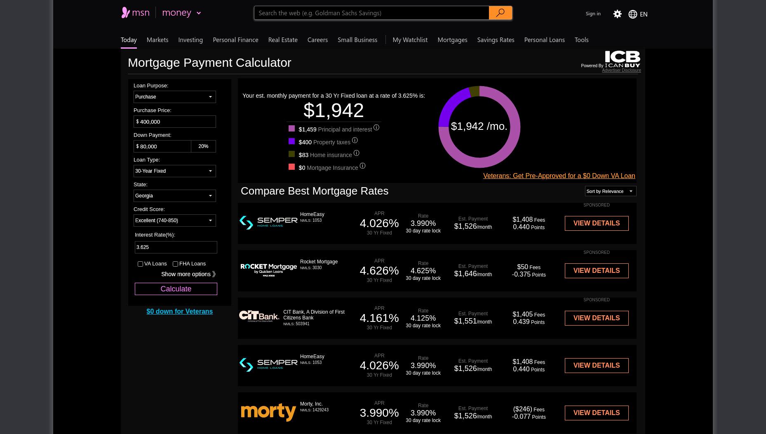
Task: Open the Loan Purpose dropdown
Action: pyautogui.click(x=175, y=97)
